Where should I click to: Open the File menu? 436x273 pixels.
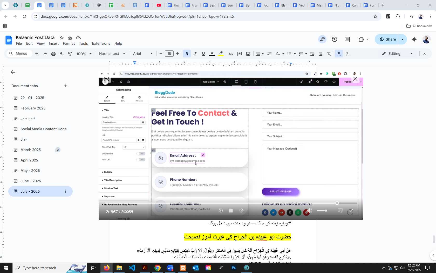19,44
